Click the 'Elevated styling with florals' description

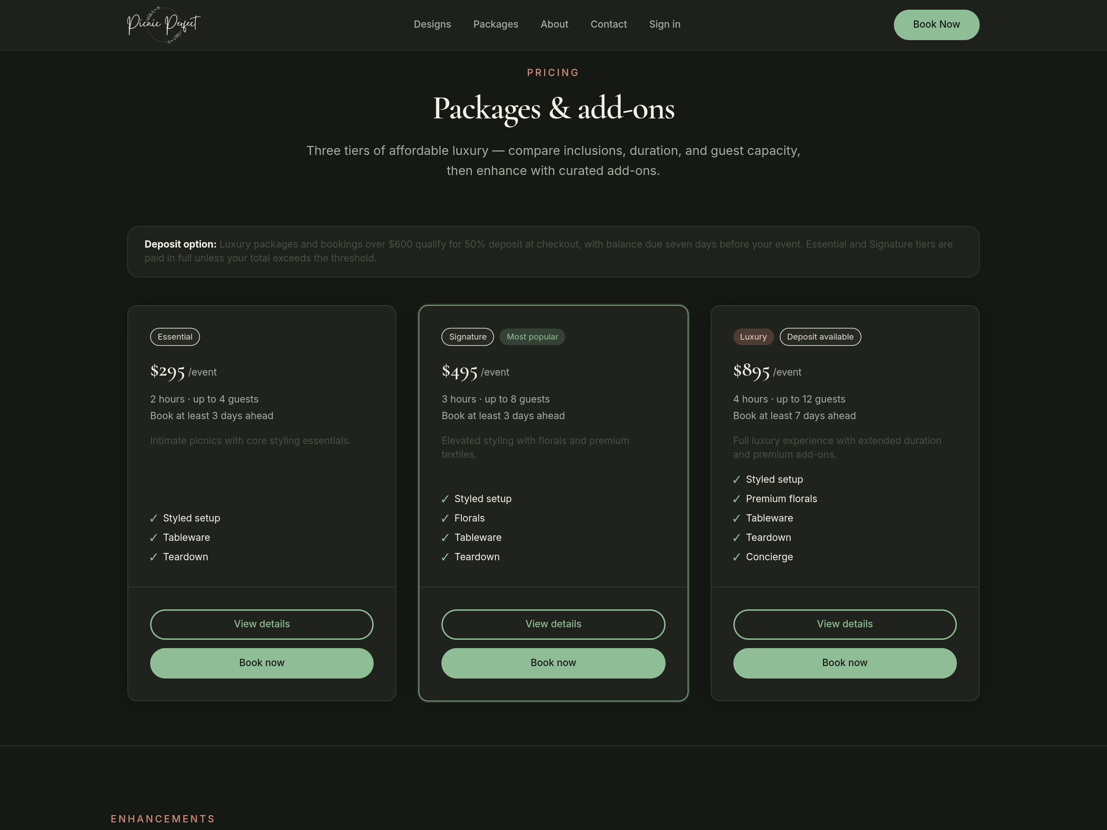tap(535, 447)
